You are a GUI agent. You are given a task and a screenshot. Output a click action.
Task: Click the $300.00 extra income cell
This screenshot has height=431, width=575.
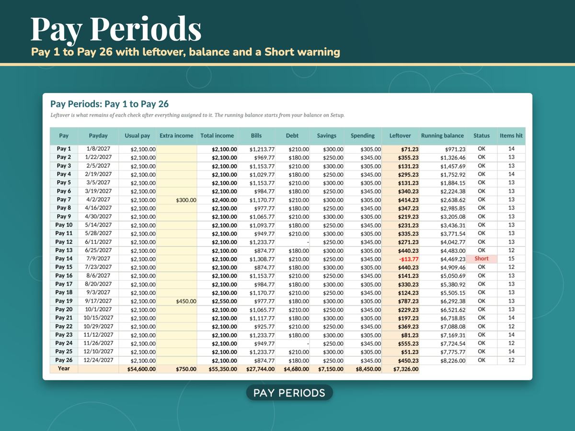(176, 200)
